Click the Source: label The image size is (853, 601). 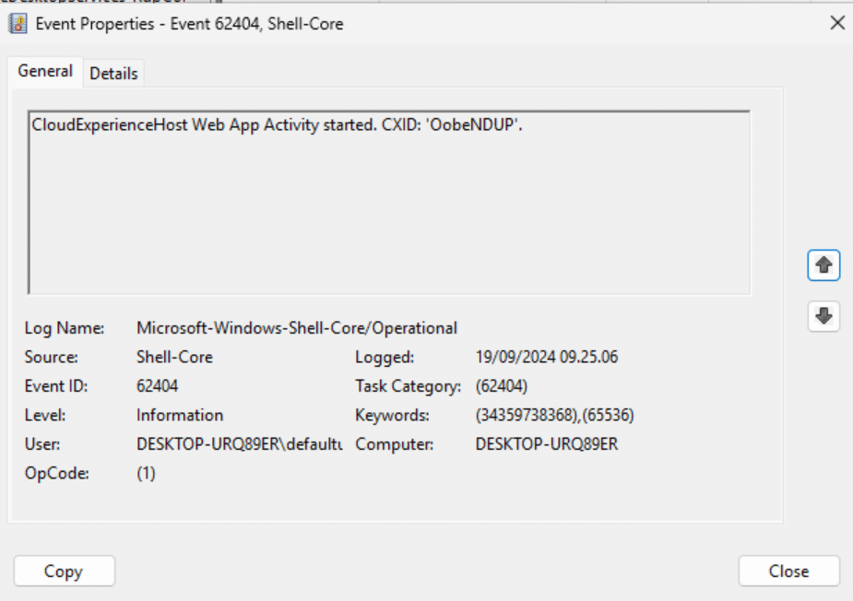51,357
